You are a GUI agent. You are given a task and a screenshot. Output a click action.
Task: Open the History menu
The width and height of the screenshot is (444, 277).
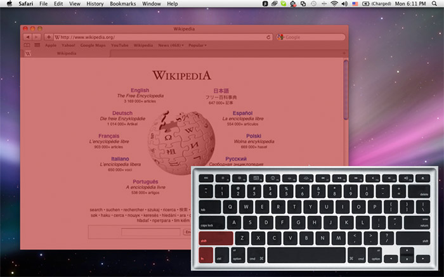pyautogui.click(x=95, y=4)
